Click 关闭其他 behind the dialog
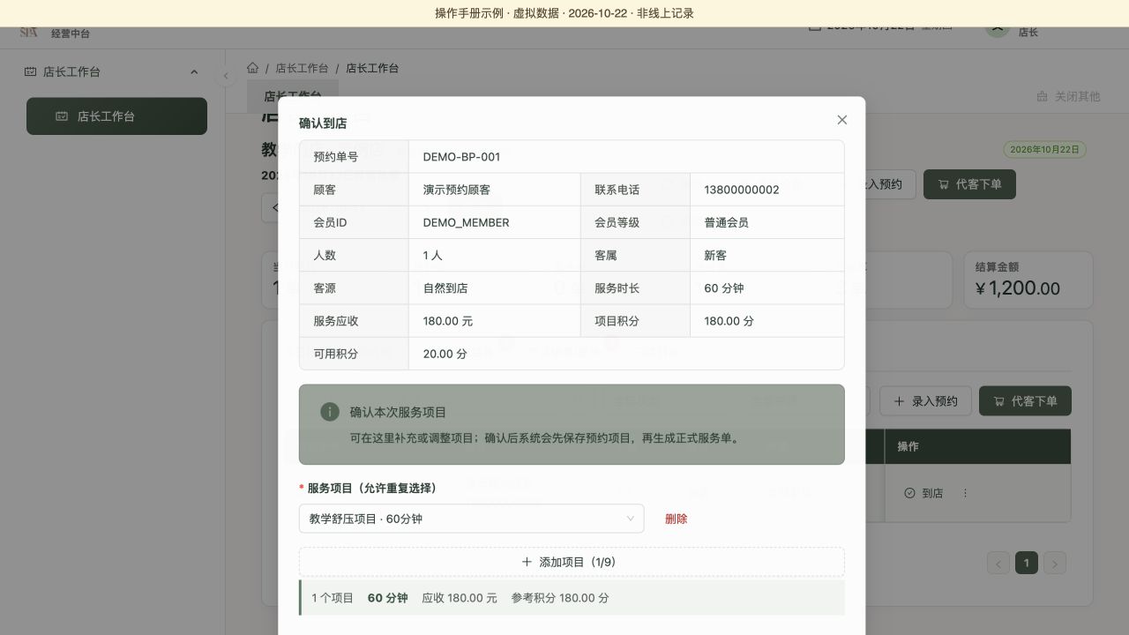The width and height of the screenshot is (1129, 635). [x=1068, y=96]
